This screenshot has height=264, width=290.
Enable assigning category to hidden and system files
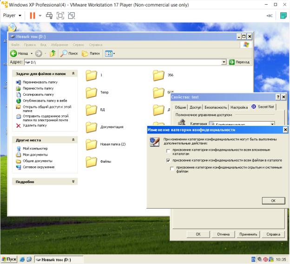(172, 169)
